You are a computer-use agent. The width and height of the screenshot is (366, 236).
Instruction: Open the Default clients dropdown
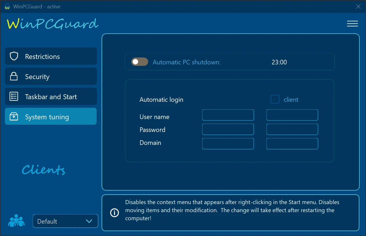click(66, 221)
